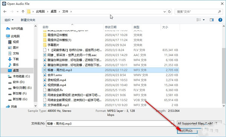Click the address bar folder icon
Screen dimensions: 226x137
pos(29,12)
